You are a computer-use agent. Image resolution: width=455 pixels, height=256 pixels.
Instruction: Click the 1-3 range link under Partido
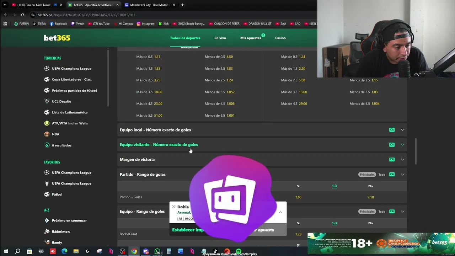(x=334, y=186)
